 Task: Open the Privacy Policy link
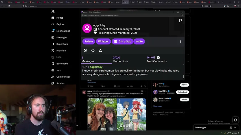pyautogui.click(x=169, y=112)
